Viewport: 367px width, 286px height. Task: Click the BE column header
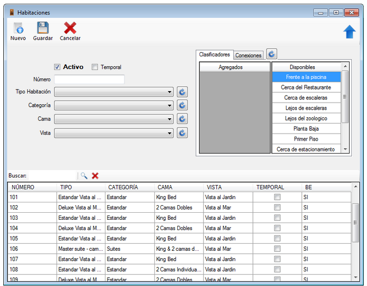pos(327,187)
